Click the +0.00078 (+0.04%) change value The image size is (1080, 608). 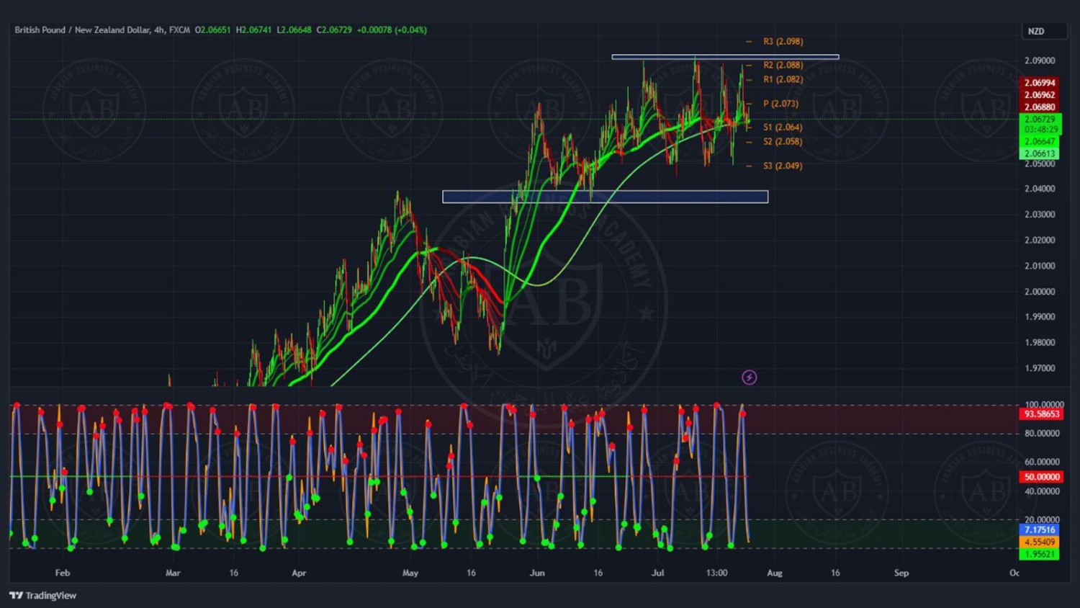pyautogui.click(x=392, y=30)
